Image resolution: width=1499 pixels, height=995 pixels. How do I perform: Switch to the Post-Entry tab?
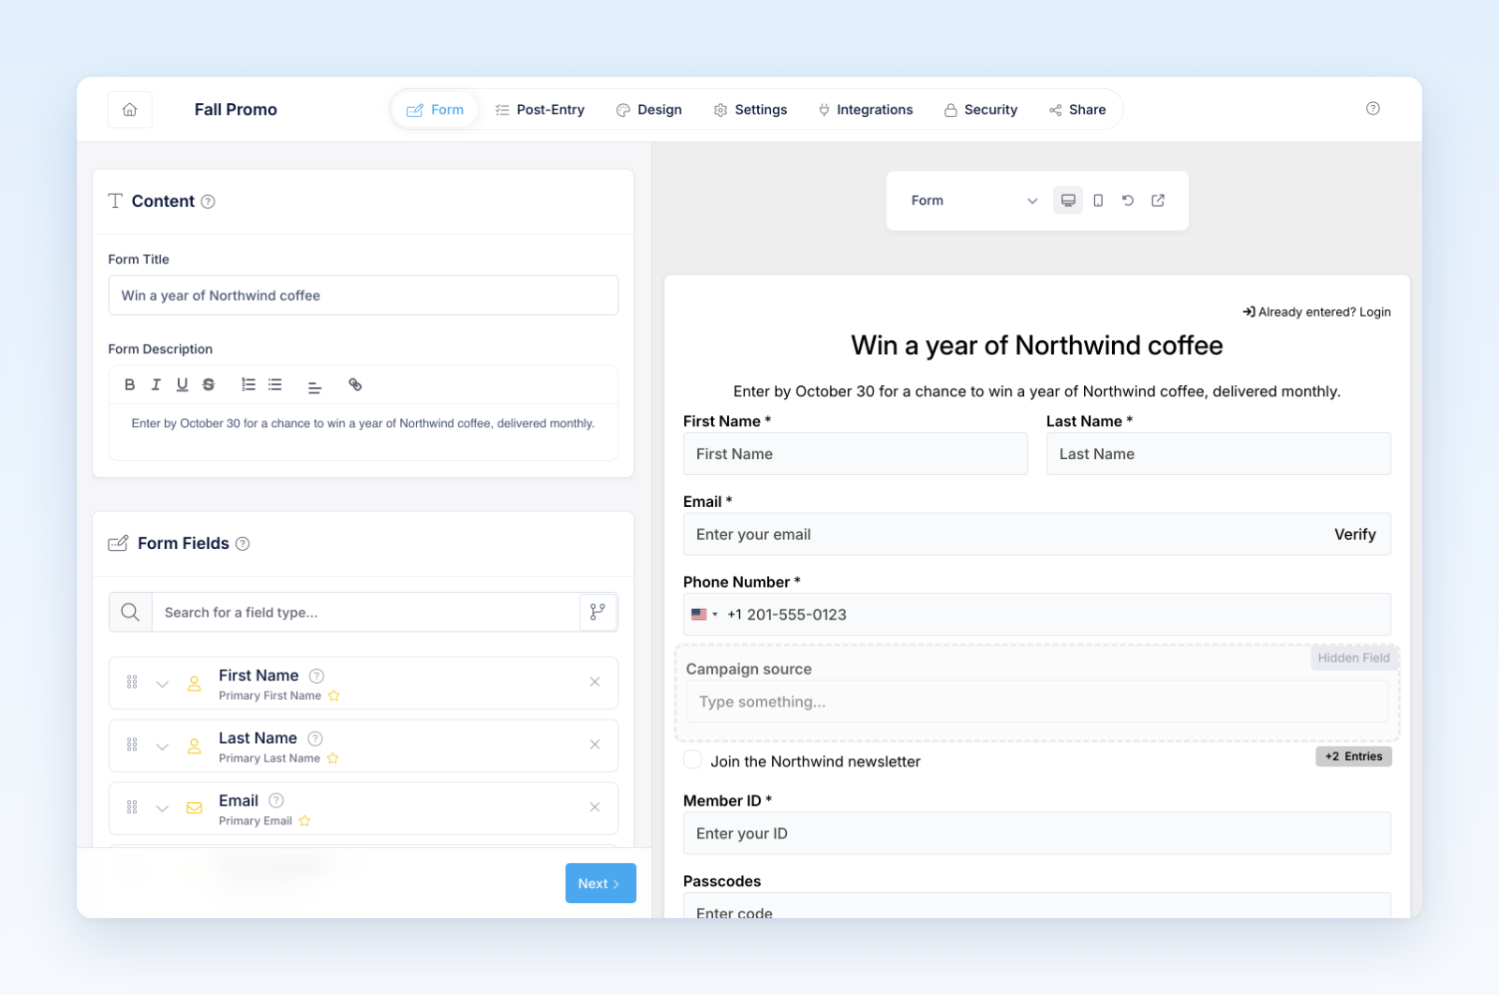pos(540,110)
